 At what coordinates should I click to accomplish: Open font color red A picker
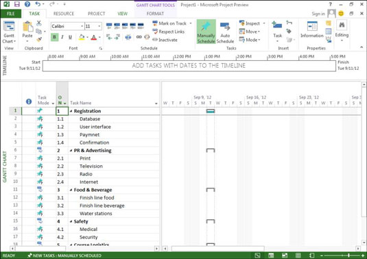point(93,37)
